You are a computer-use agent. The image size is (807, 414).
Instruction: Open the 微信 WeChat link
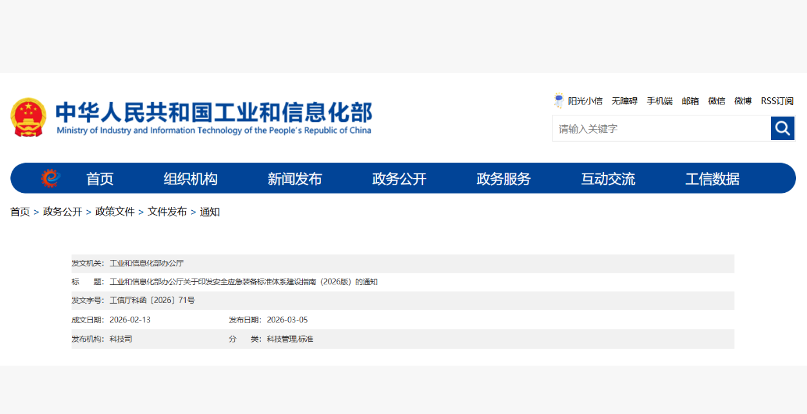coord(716,101)
